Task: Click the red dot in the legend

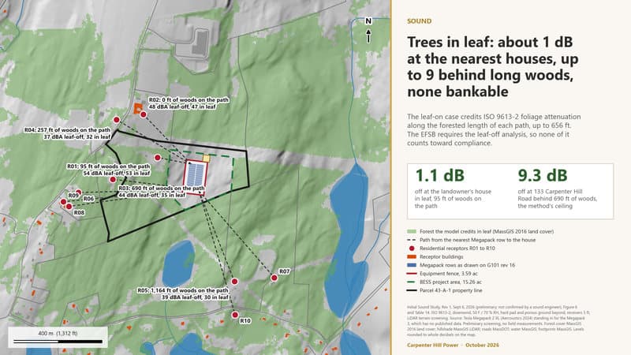Action: (x=412, y=248)
